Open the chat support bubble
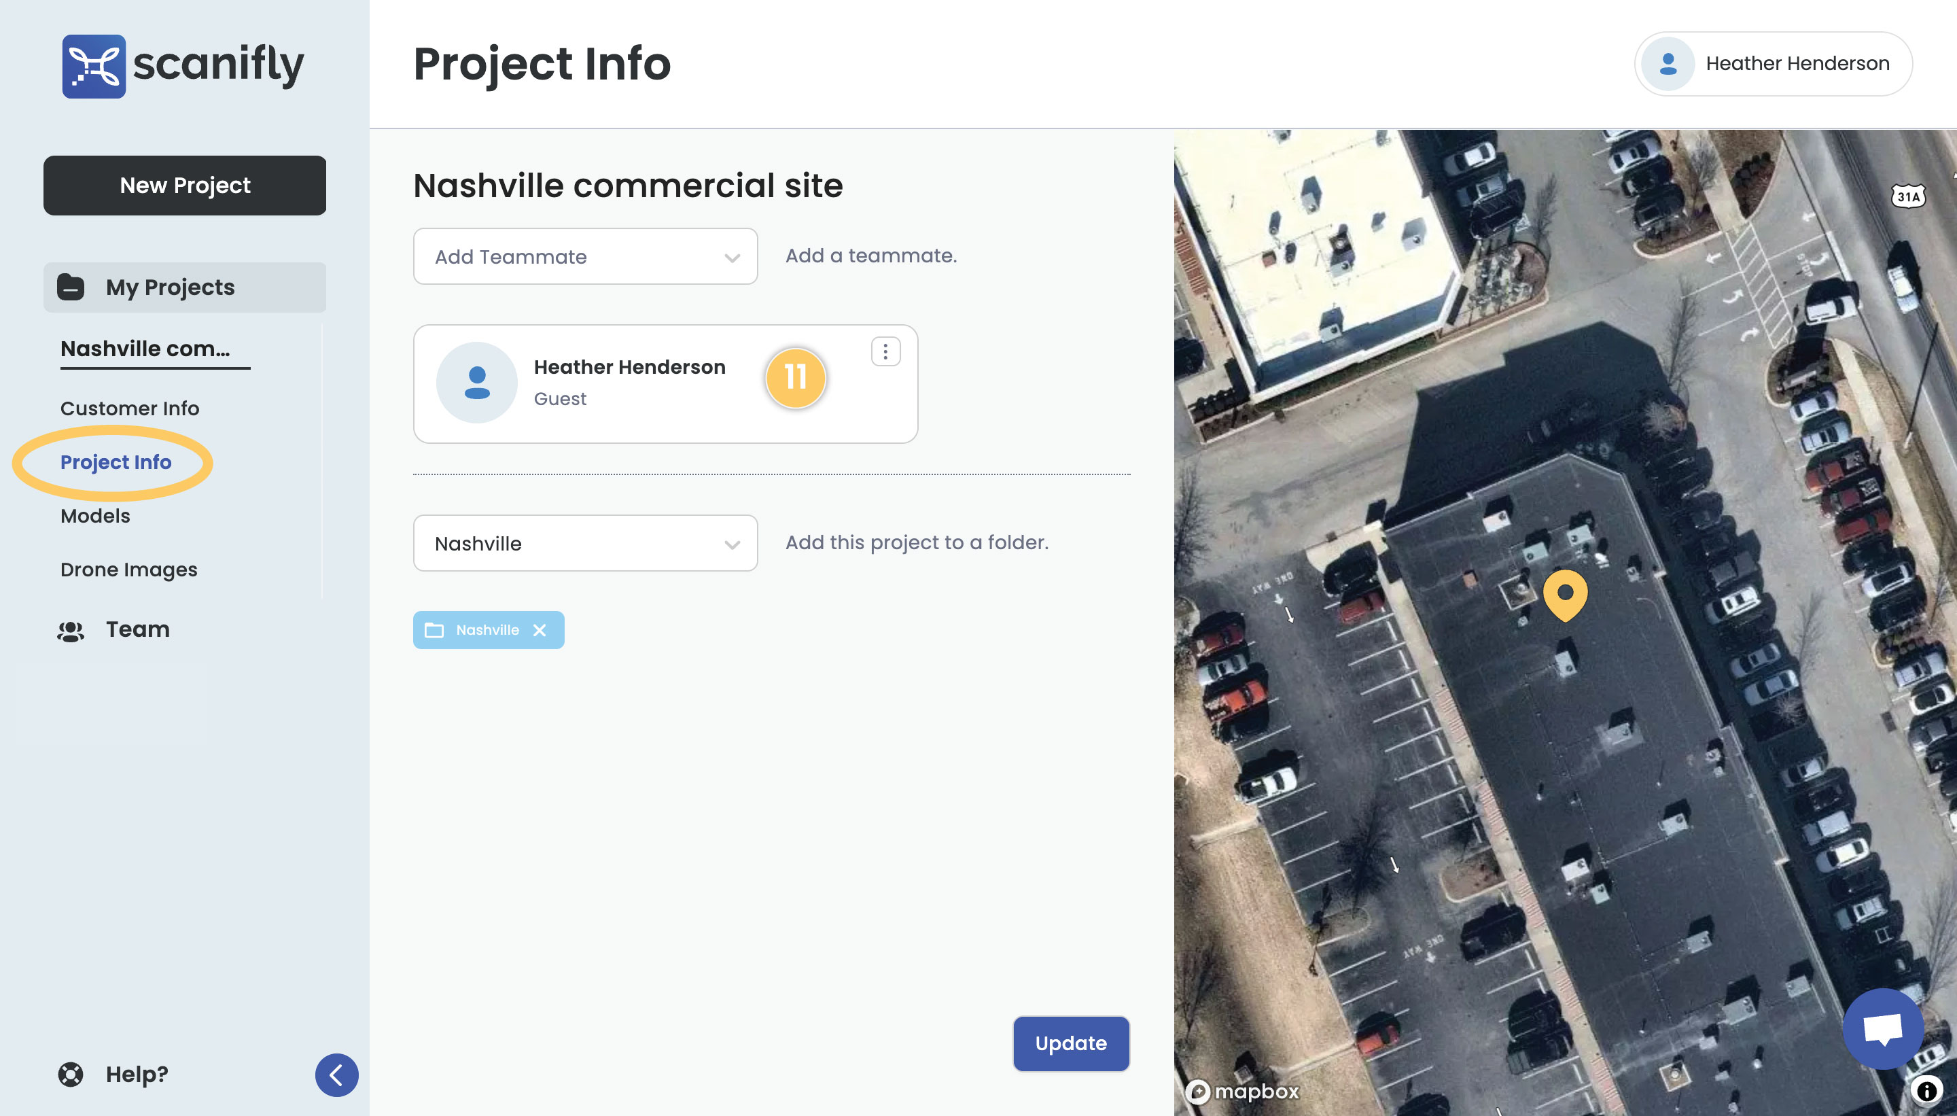Screen dimensions: 1957x1116 tap(1882, 1028)
